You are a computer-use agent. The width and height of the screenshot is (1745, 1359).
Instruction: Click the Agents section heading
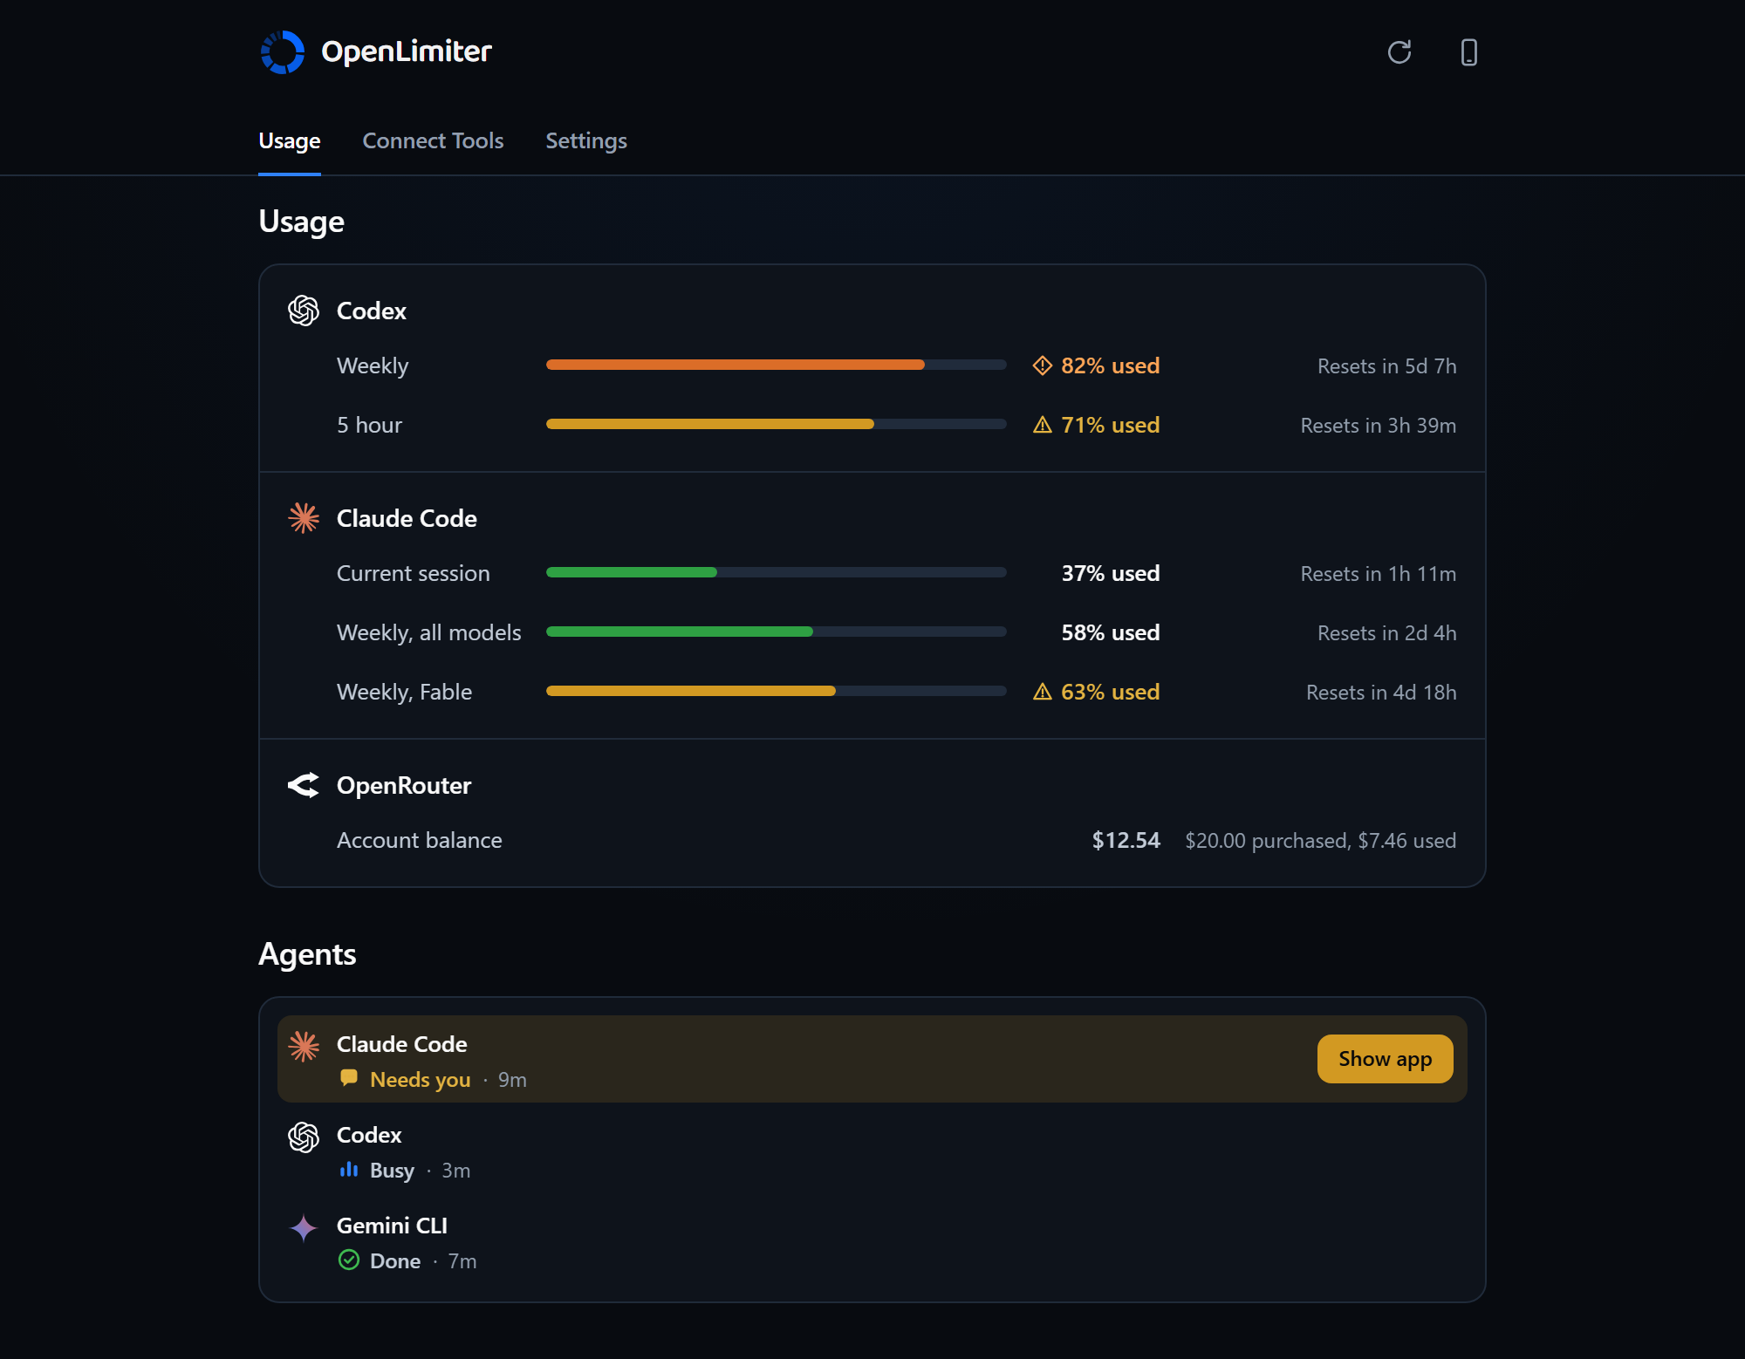click(307, 954)
